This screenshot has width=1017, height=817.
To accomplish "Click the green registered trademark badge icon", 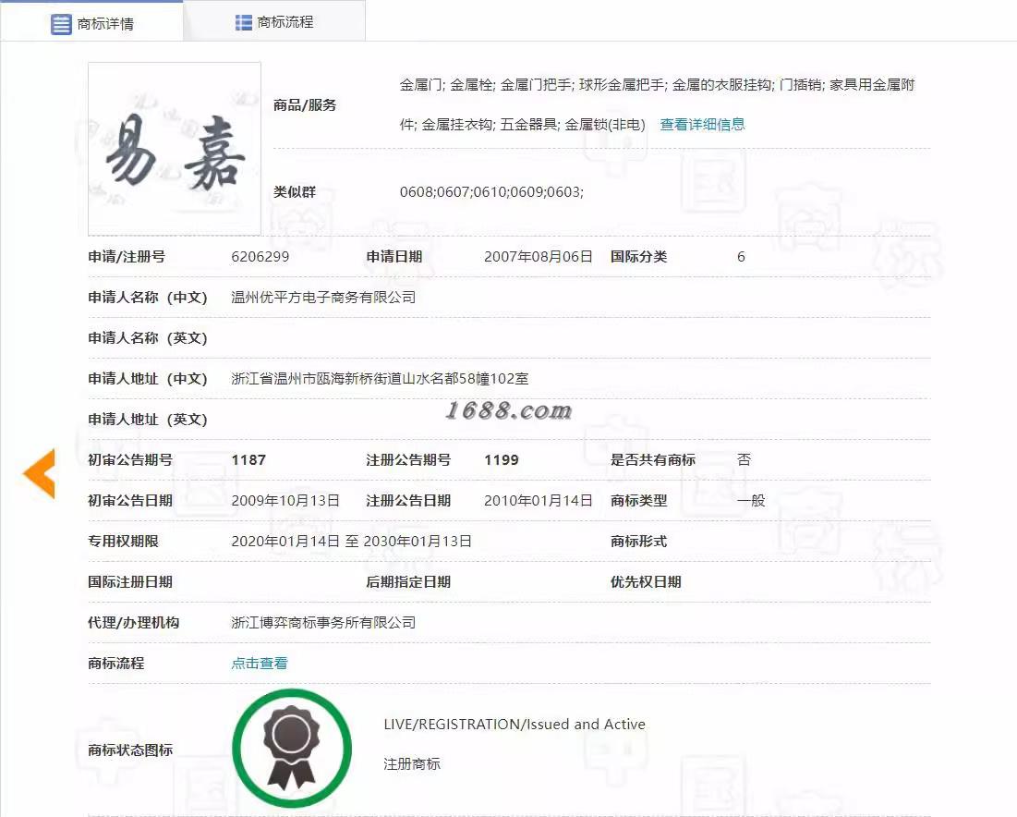I will point(292,749).
